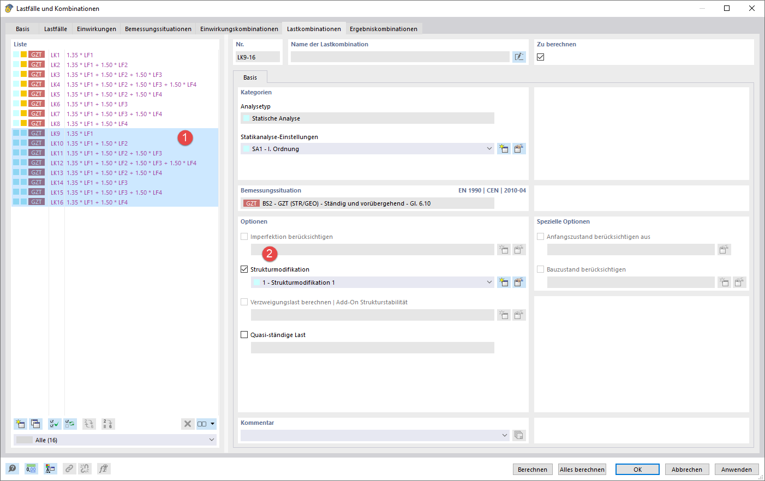Select LK4 row in the list
This screenshot has height=481, width=765.
point(115,84)
